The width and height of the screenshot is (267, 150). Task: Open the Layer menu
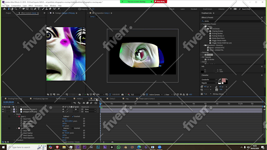coord(25,5)
